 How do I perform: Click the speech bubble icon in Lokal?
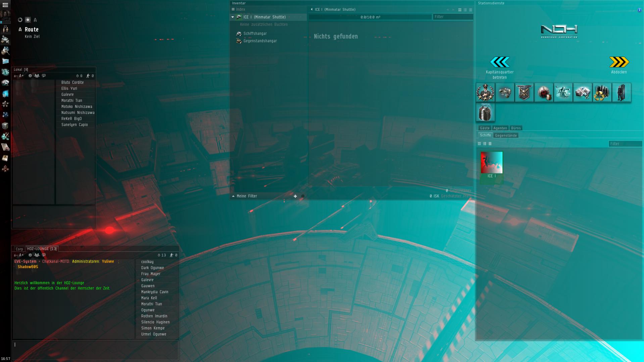coord(44,76)
